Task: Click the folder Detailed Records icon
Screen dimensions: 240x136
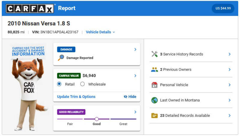Action: 154,116
